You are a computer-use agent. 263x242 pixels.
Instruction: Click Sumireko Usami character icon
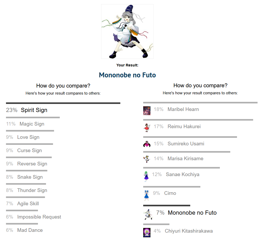[147, 144]
